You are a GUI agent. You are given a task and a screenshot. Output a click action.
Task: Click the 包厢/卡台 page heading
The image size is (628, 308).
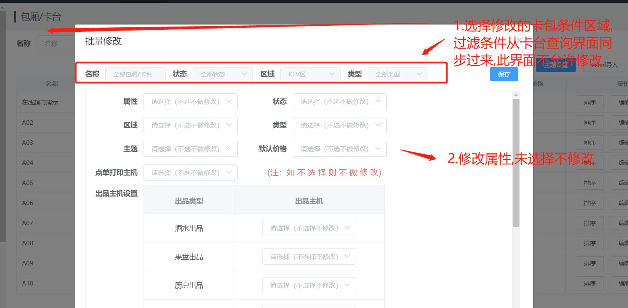coord(41,17)
